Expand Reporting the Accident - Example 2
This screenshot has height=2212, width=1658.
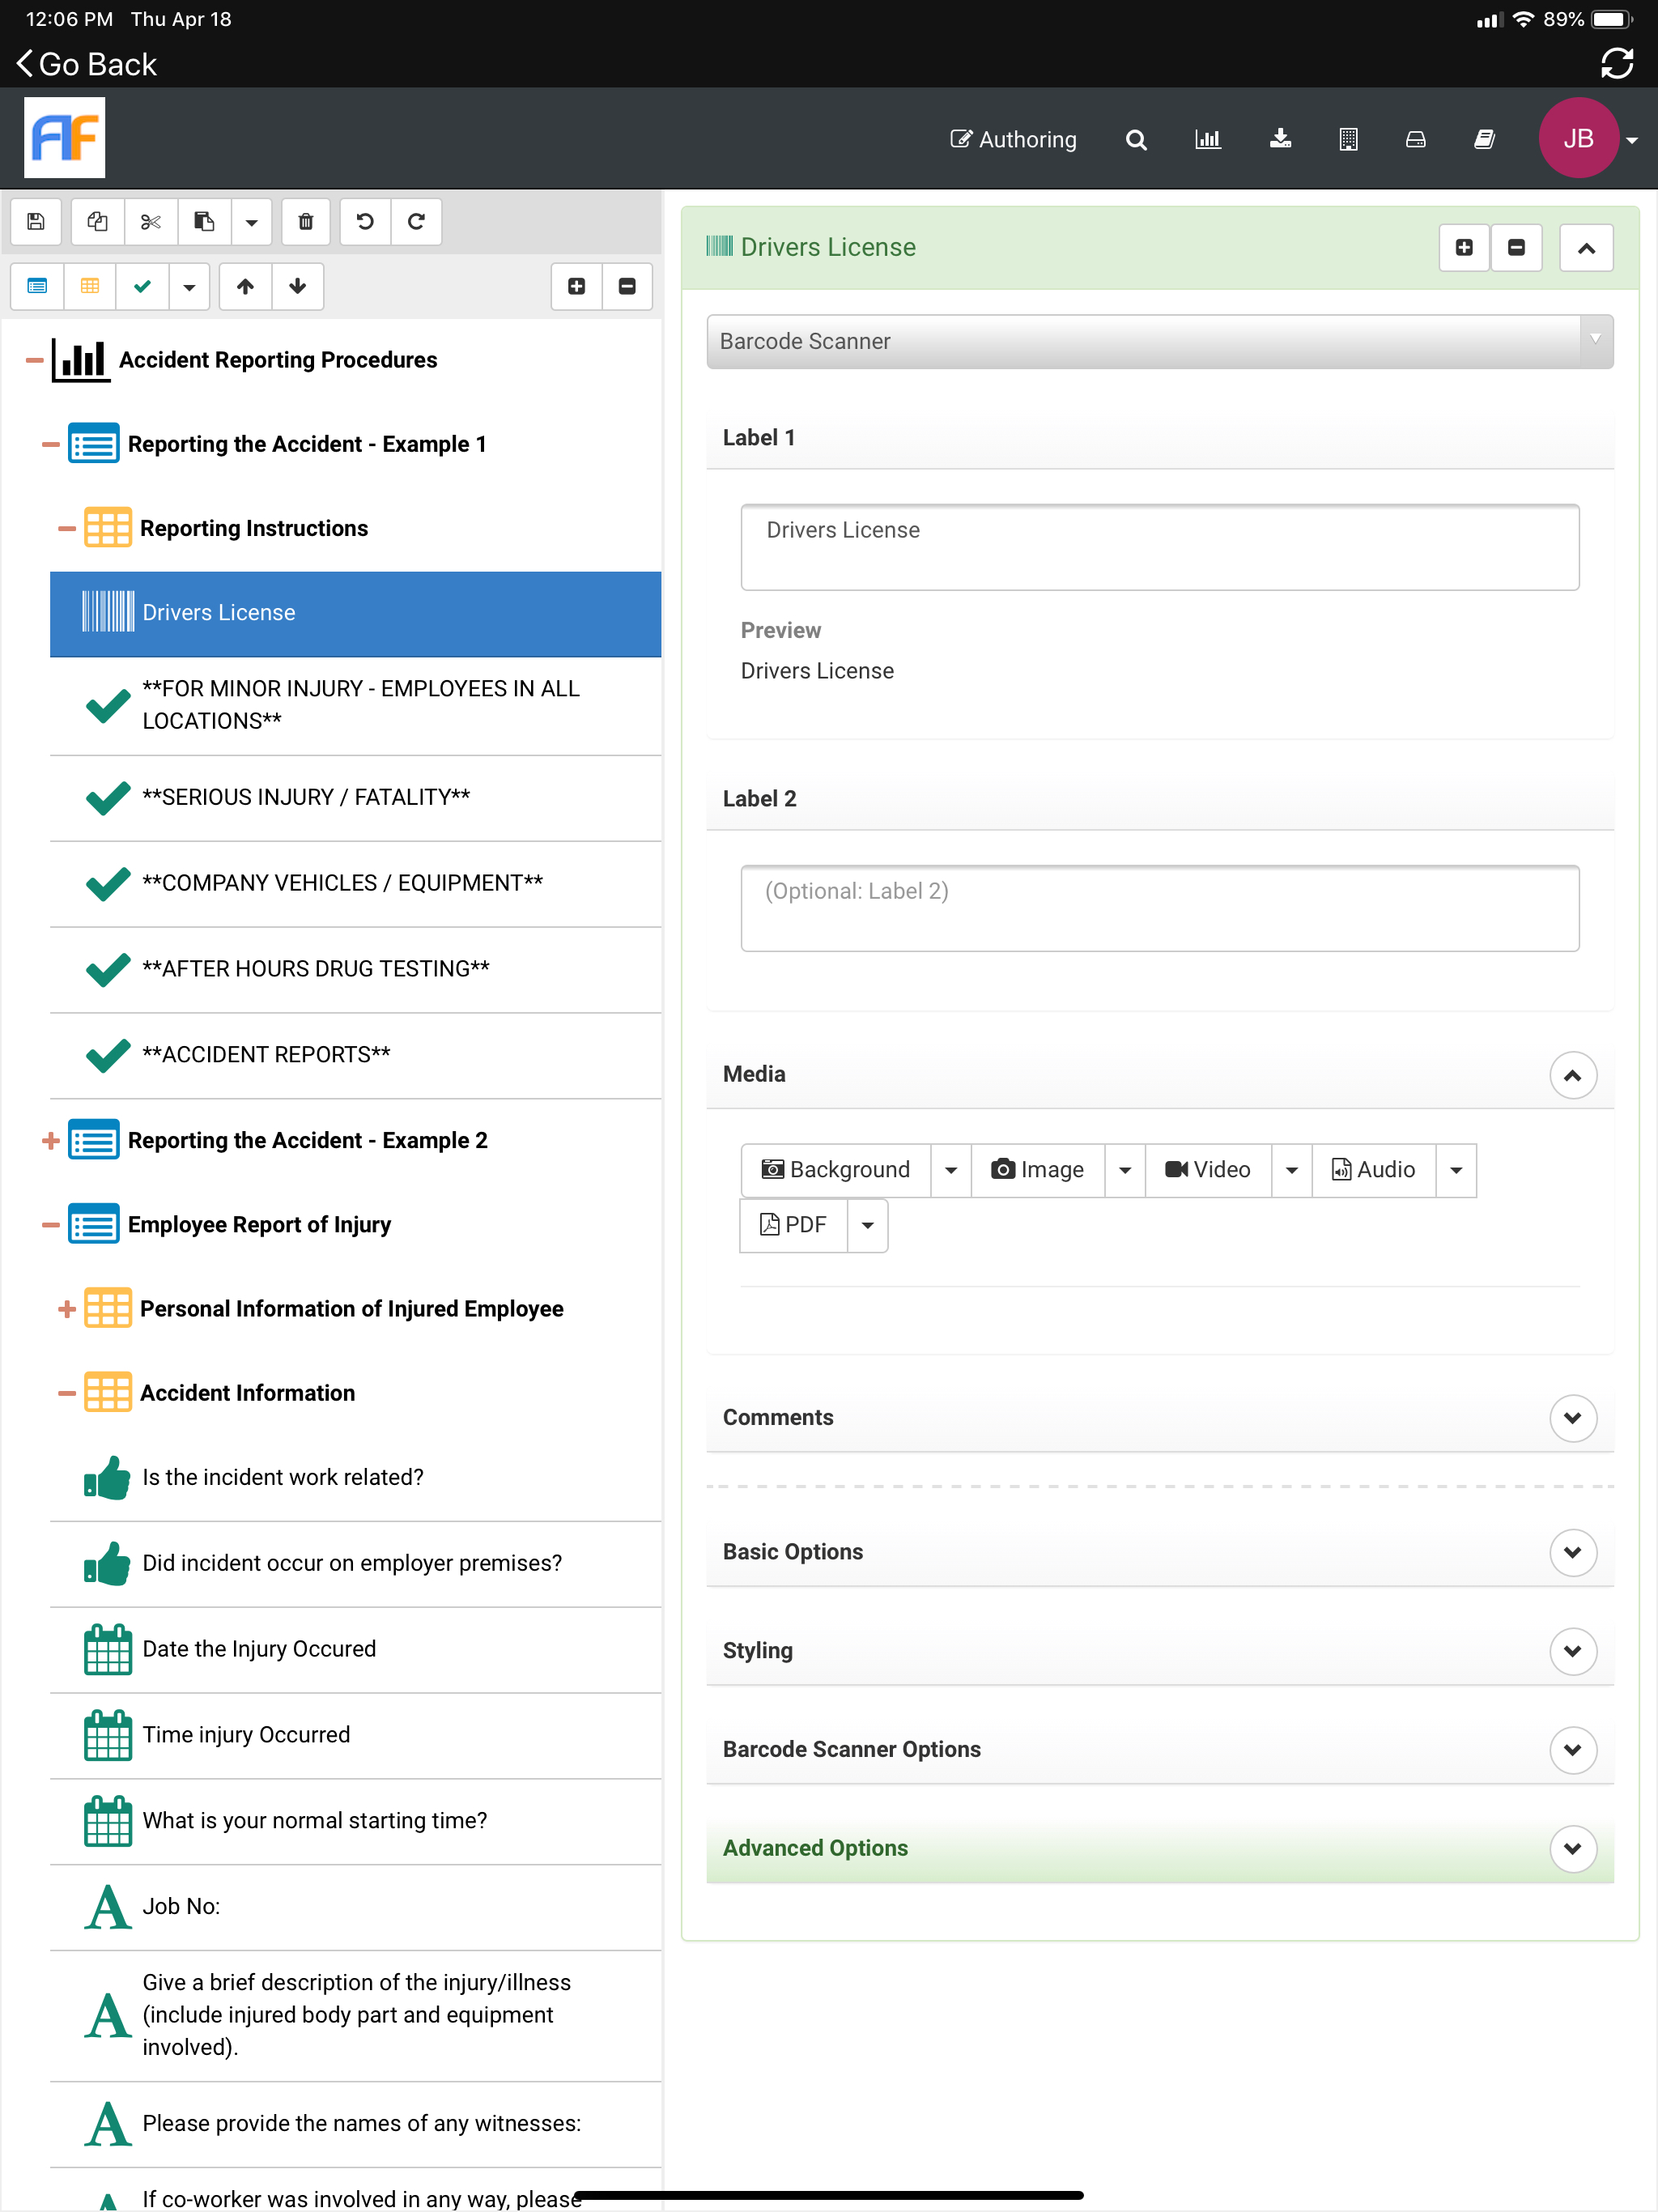(51, 1141)
